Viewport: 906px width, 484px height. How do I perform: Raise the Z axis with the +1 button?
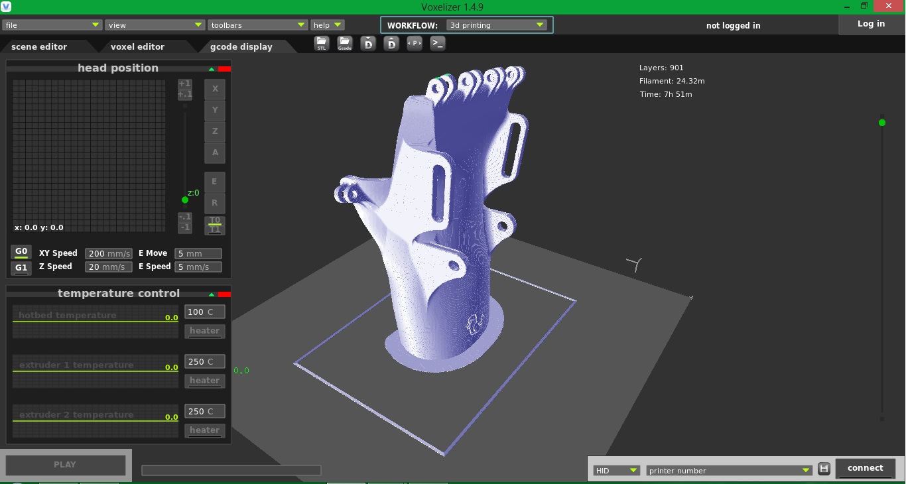[185, 84]
